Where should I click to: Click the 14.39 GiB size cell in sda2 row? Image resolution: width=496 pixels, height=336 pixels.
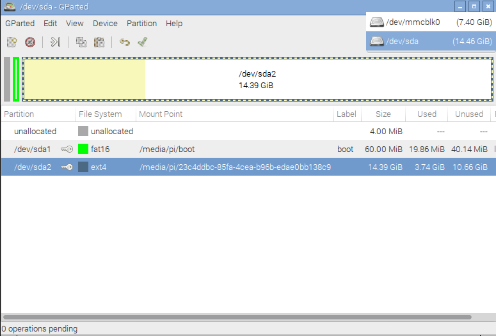[x=385, y=167]
